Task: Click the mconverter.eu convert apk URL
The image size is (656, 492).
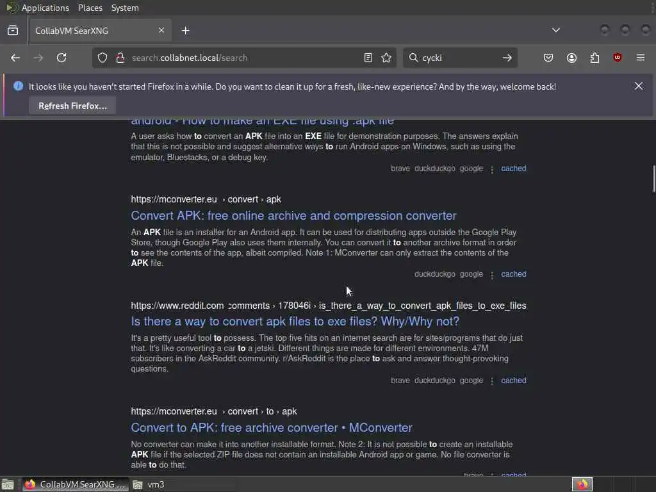Action: coord(206,199)
